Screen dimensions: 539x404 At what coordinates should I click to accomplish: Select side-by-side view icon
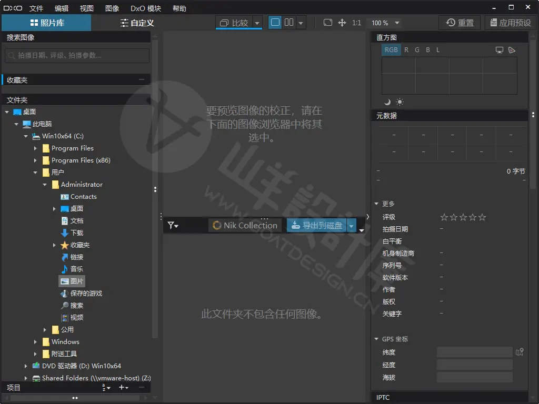click(x=289, y=22)
